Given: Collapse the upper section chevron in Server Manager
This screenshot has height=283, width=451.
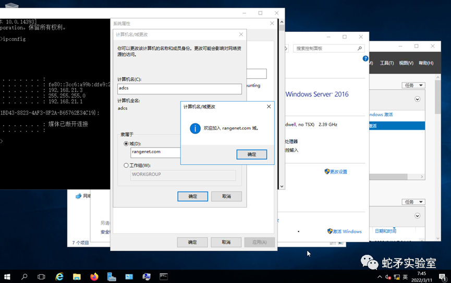Looking at the screenshot, I should pyautogui.click(x=417, y=99).
